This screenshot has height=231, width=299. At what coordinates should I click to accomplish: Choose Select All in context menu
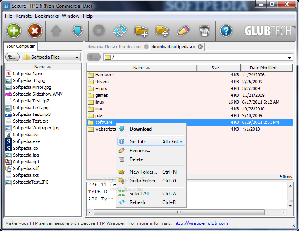[151, 194]
